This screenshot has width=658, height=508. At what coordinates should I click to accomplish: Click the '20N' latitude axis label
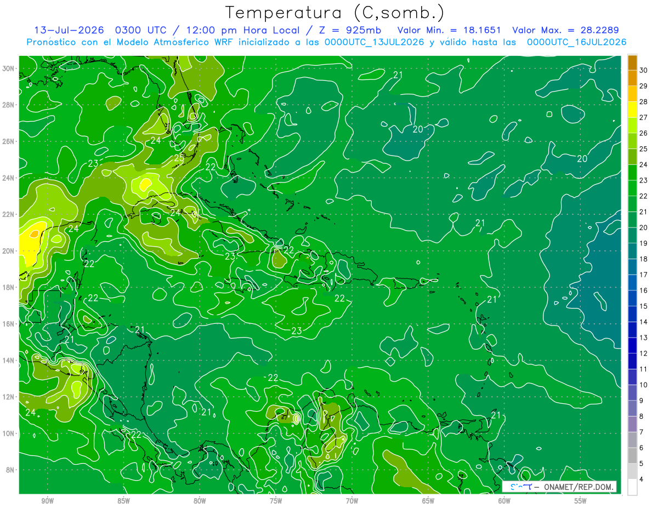pyautogui.click(x=9, y=251)
